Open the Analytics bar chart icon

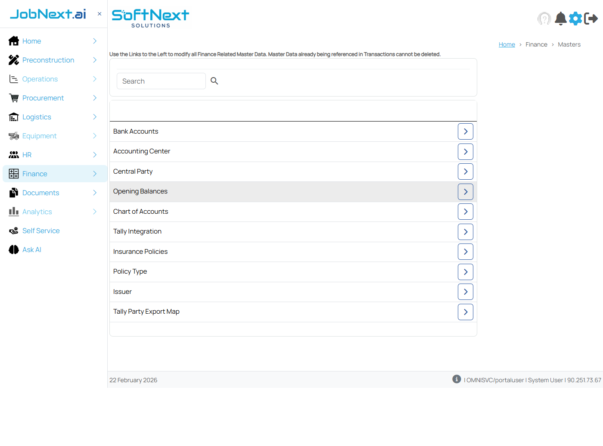click(x=13, y=212)
